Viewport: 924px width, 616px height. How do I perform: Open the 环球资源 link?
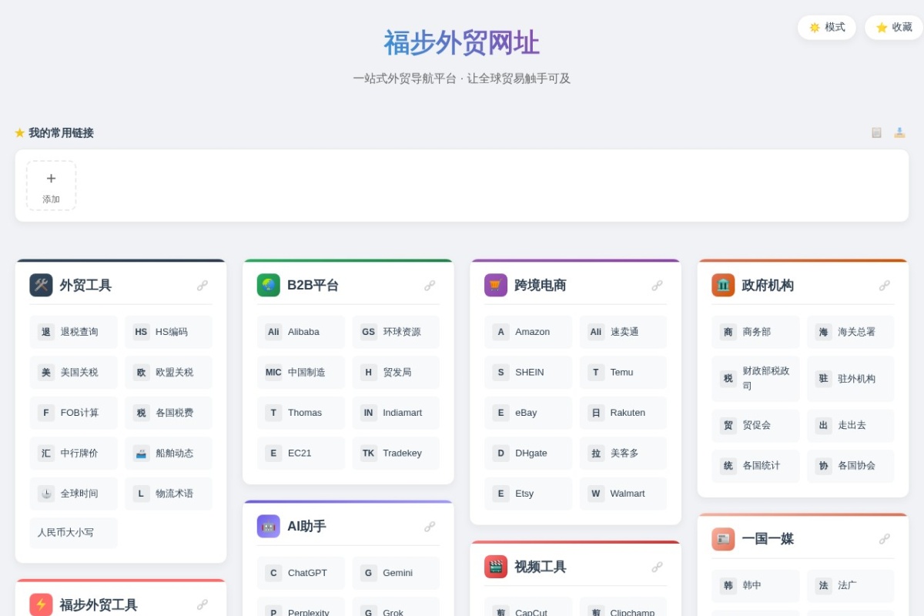[x=396, y=332]
